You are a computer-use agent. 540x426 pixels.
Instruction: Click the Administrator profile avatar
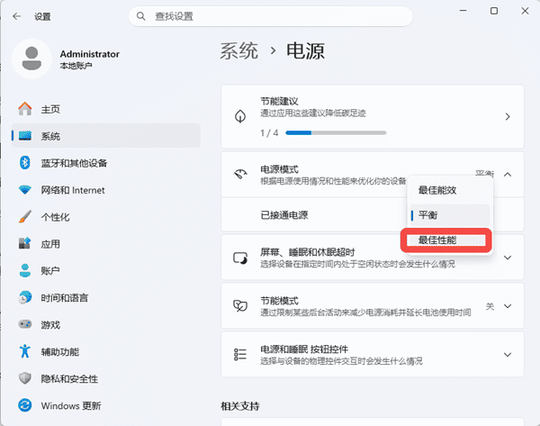coord(31,59)
